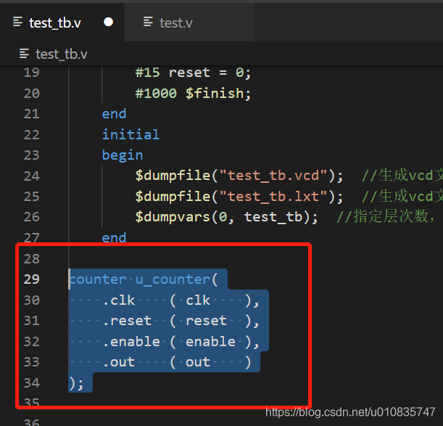Click line number 22 in gutter

coord(32,135)
